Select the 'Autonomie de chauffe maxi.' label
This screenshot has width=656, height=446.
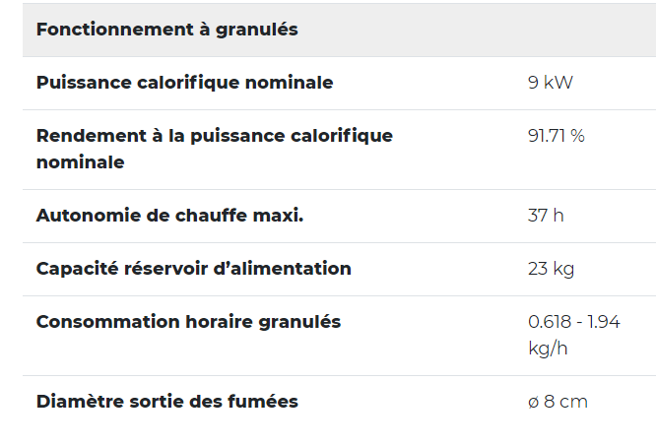tap(169, 216)
